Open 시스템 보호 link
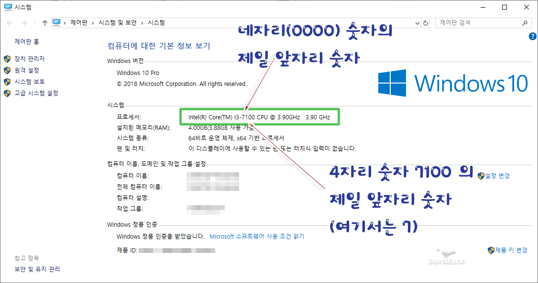The height and width of the screenshot is (283, 538). tap(30, 82)
